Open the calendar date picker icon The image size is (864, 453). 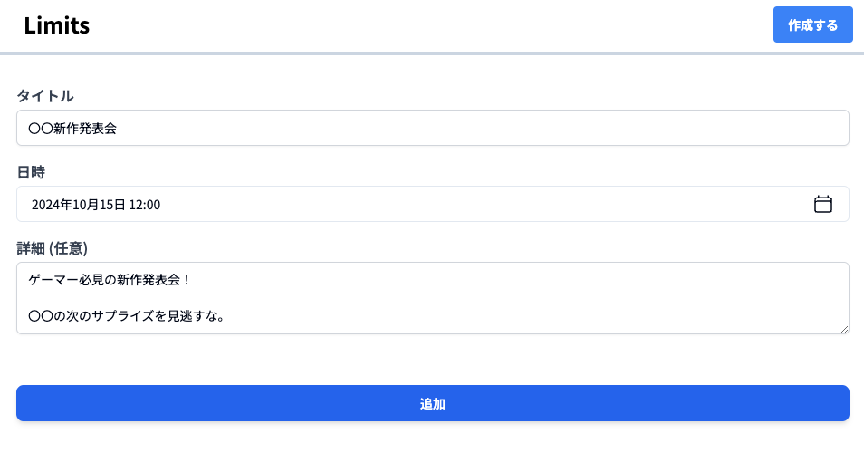822,205
